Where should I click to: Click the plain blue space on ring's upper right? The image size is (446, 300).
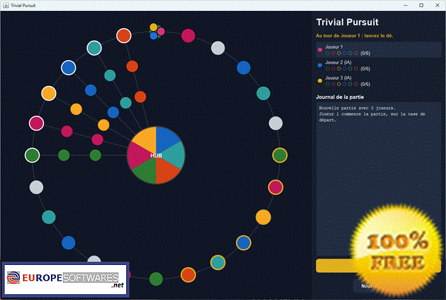pyautogui.click(x=243, y=68)
